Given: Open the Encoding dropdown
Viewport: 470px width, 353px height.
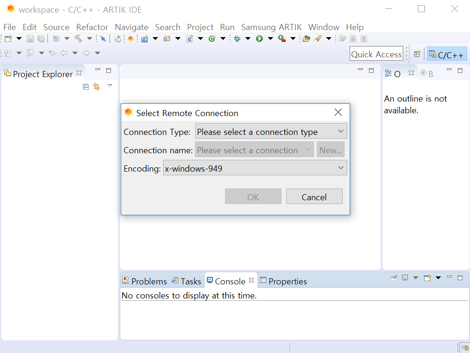Looking at the screenshot, I should click(x=255, y=168).
